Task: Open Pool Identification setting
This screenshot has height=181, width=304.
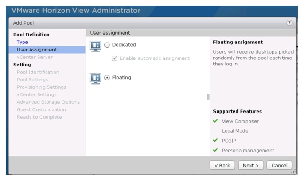Action: [38, 72]
